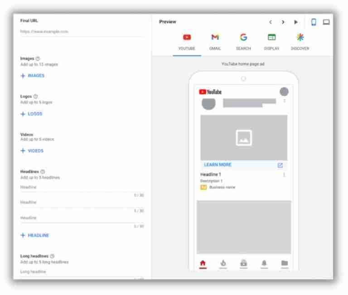Open the Discover preview tab

pyautogui.click(x=300, y=42)
